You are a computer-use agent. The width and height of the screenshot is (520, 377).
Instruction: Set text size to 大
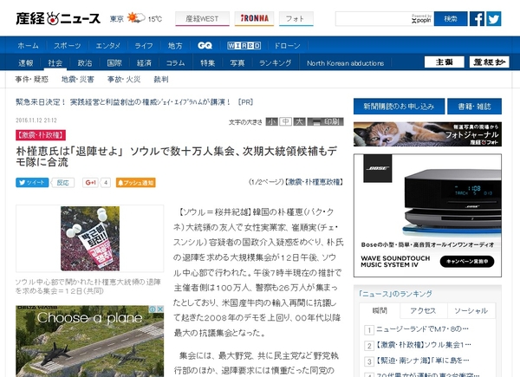(299, 121)
